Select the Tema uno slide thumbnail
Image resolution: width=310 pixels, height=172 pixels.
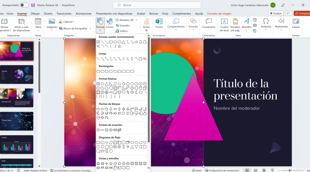17,121
